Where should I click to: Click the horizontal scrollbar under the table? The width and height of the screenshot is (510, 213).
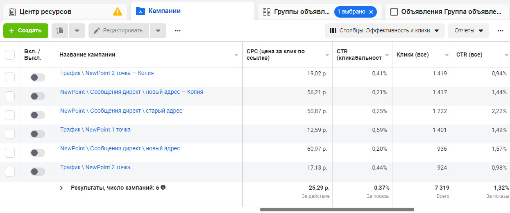pos(337,209)
